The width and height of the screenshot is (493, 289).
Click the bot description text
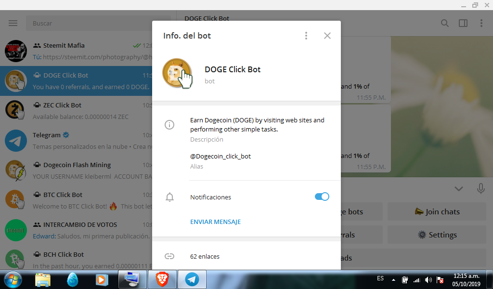257,125
